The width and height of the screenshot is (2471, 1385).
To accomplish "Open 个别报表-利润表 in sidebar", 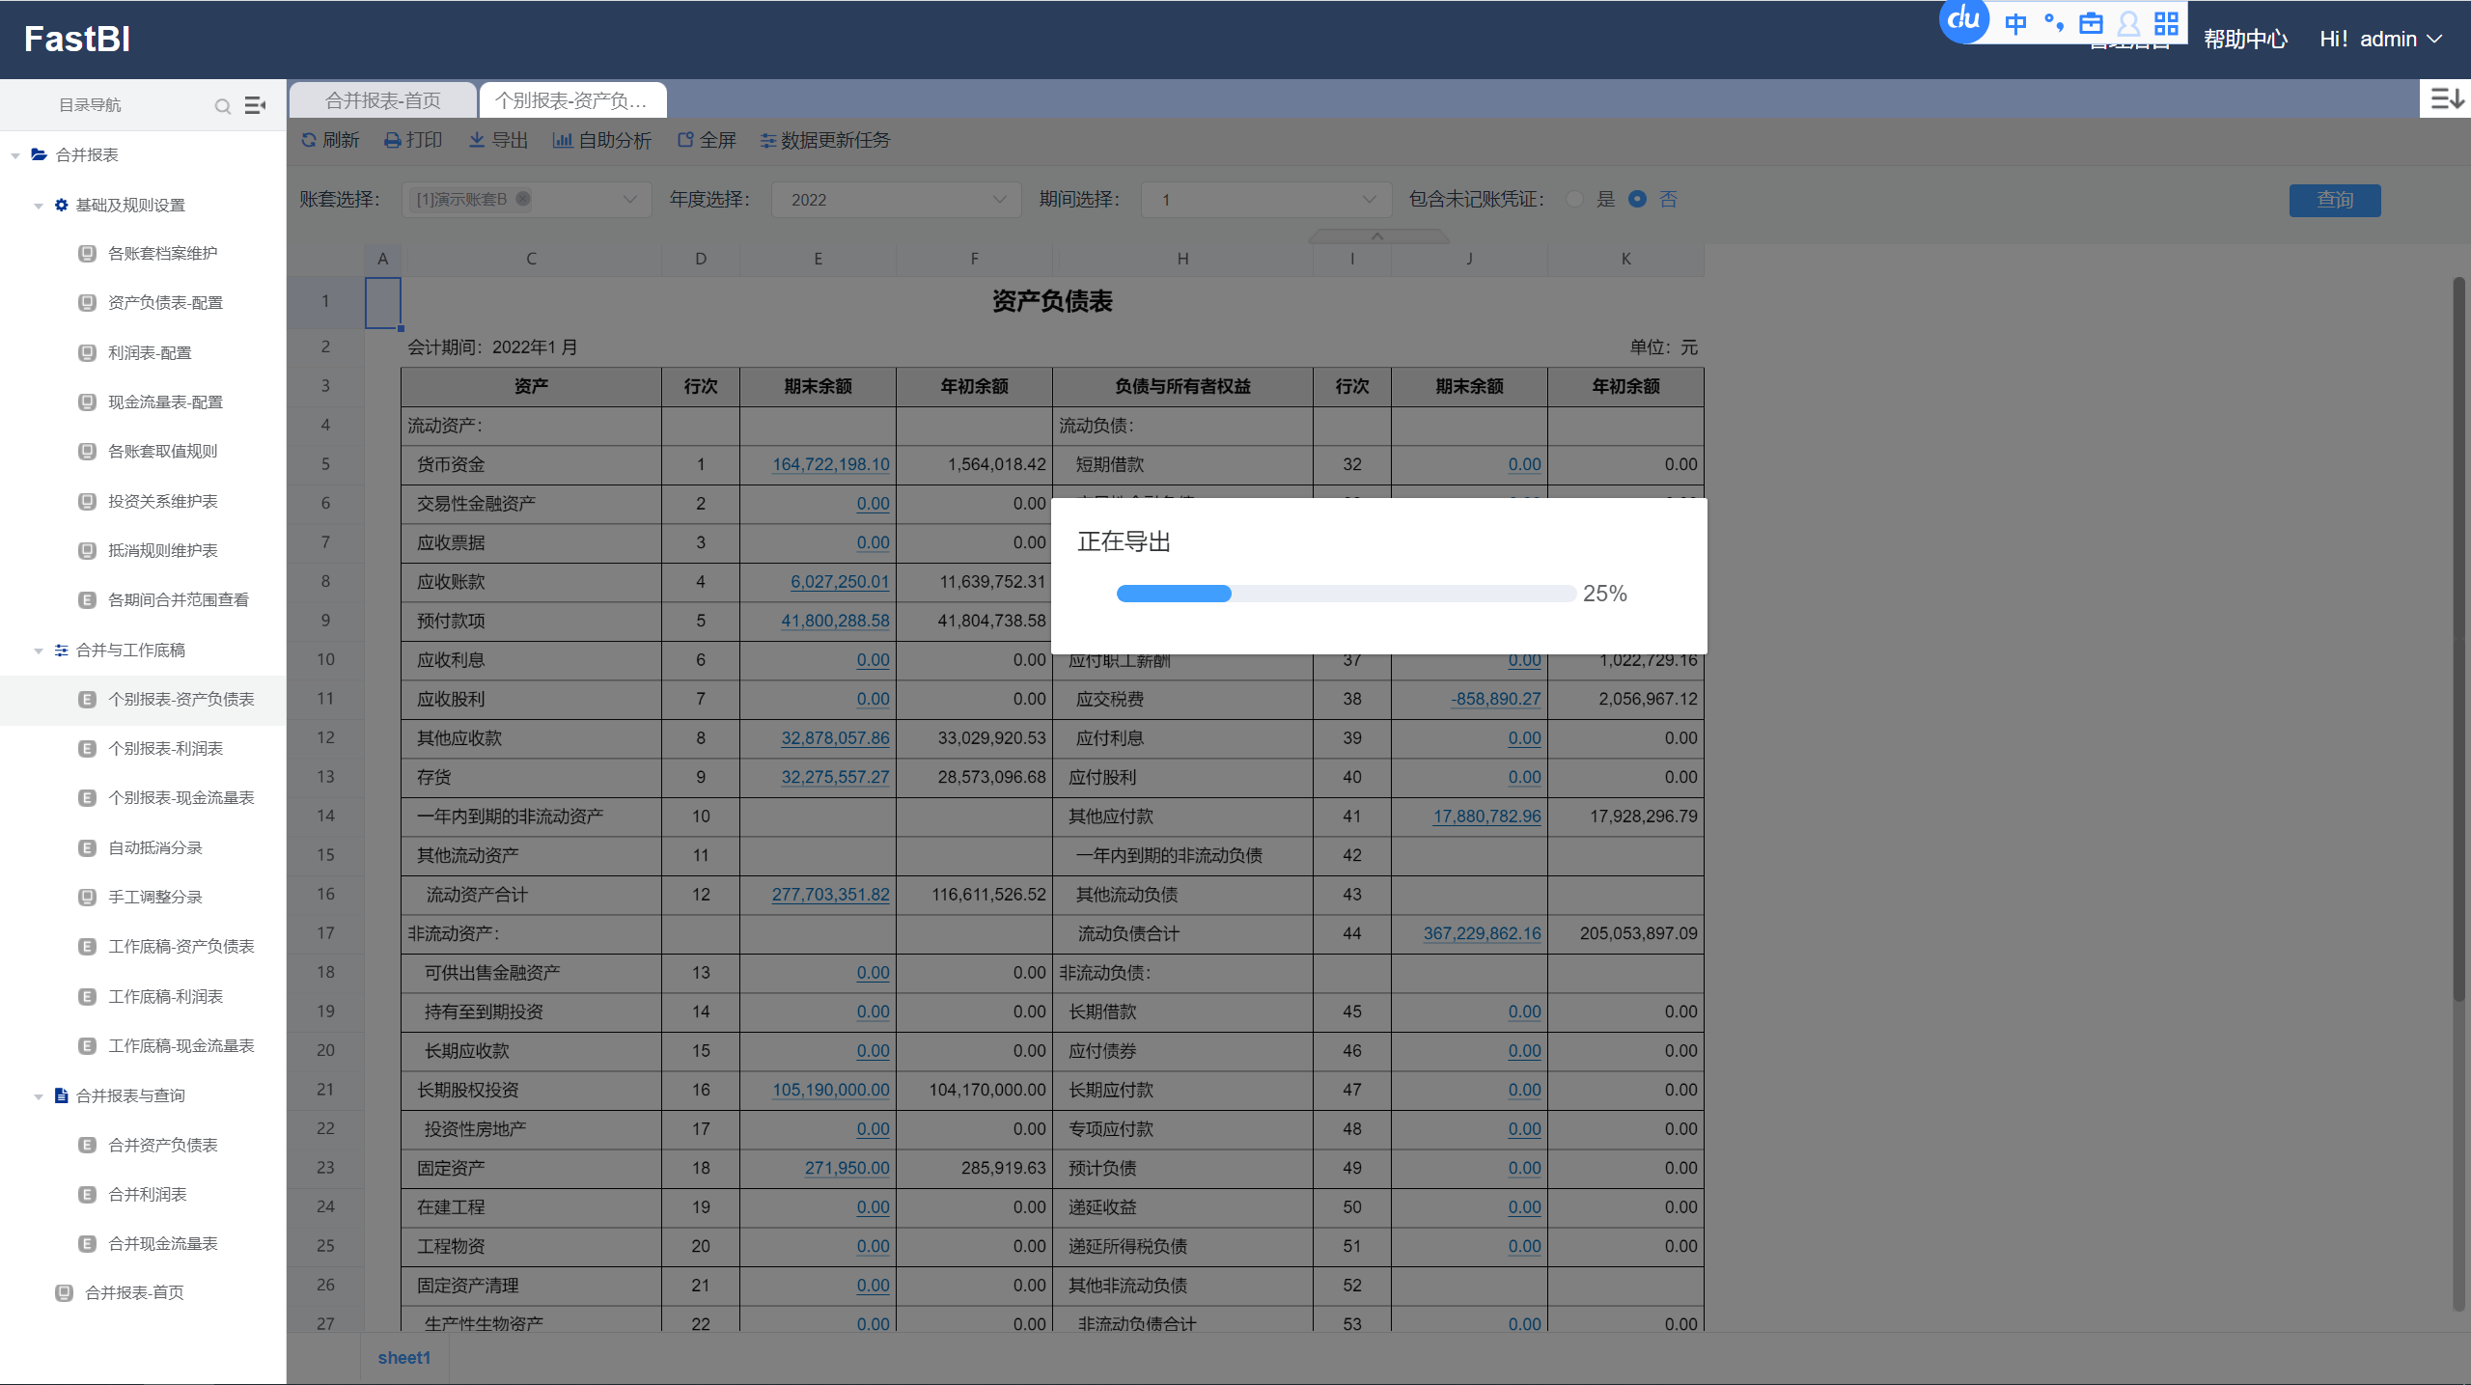I will pos(166,748).
